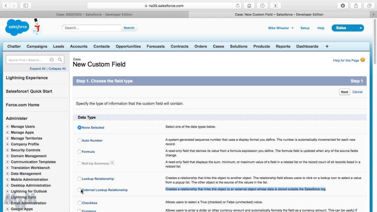Open the Home icon in Safari toolbar
Image resolution: width=377 pixels, height=212 pixels.
[x=249, y=6]
